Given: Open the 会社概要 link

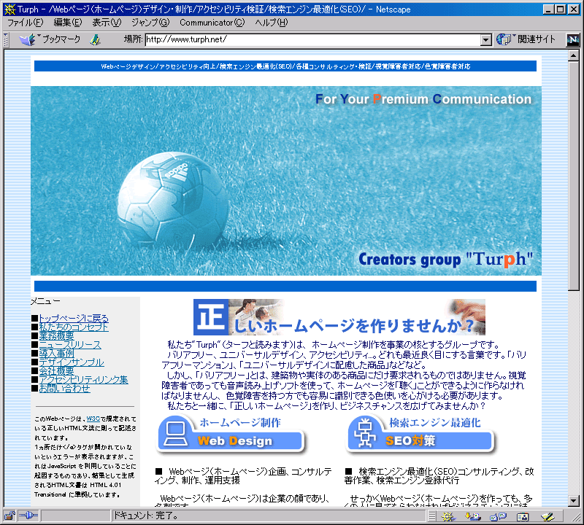Looking at the screenshot, I should pos(57,371).
